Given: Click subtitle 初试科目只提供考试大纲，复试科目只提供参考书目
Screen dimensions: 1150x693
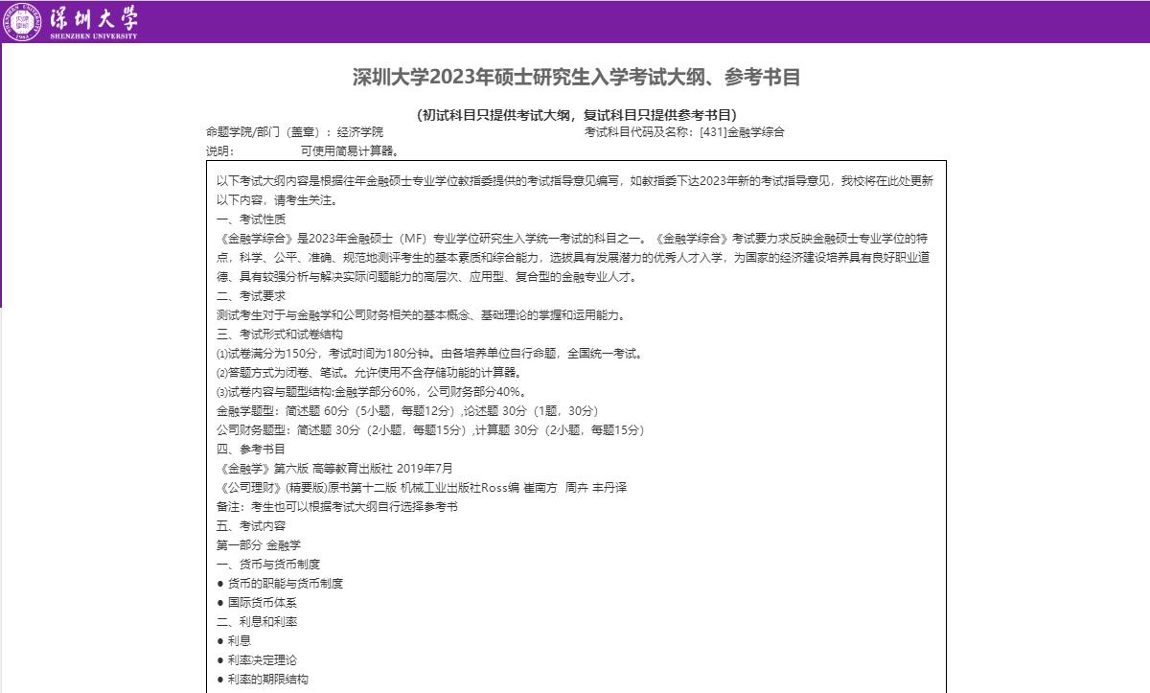Looking at the screenshot, I should [x=576, y=115].
